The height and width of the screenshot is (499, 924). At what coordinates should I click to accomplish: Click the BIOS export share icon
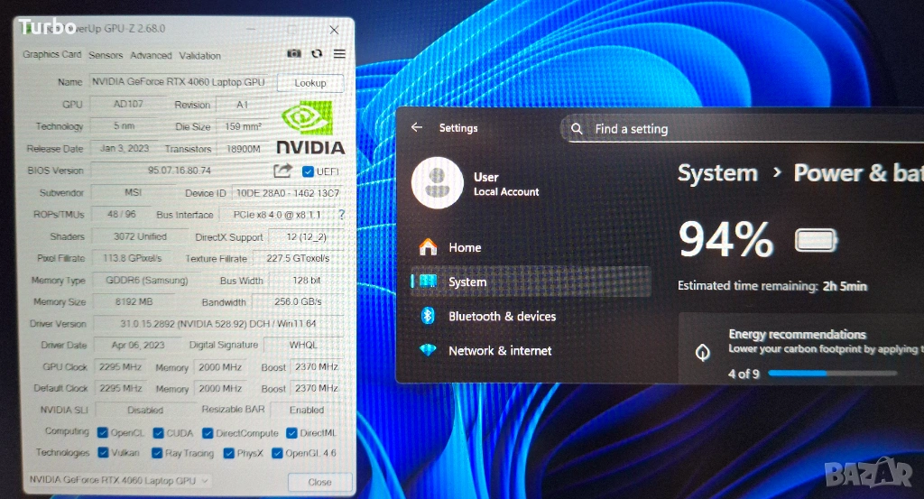coord(282,171)
